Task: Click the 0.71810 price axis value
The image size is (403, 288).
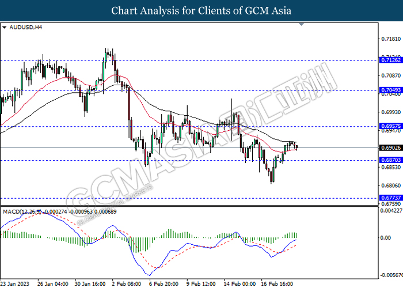Action: pos(391,39)
